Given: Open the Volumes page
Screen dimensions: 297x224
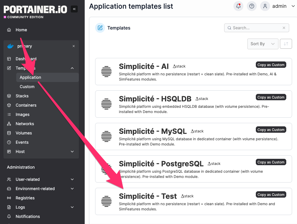Looking at the screenshot, I should point(23,133).
